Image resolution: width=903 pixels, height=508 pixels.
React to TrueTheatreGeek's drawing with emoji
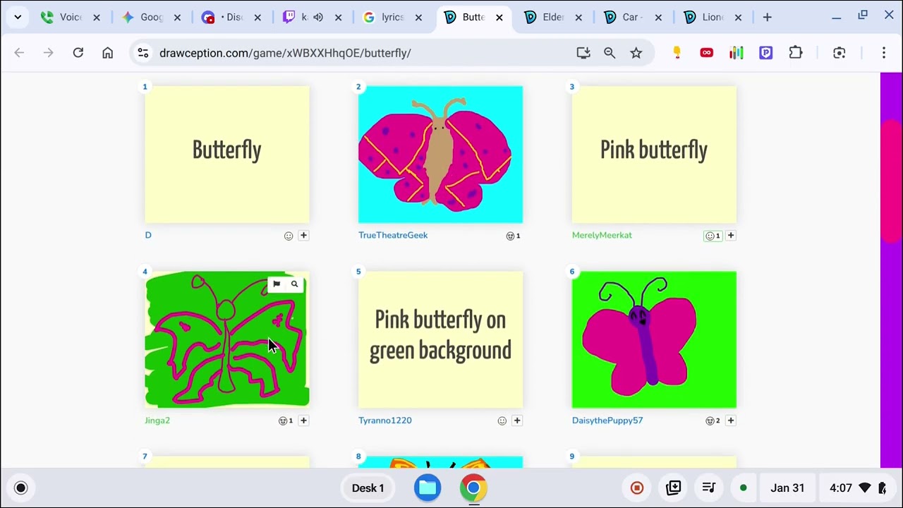513,236
